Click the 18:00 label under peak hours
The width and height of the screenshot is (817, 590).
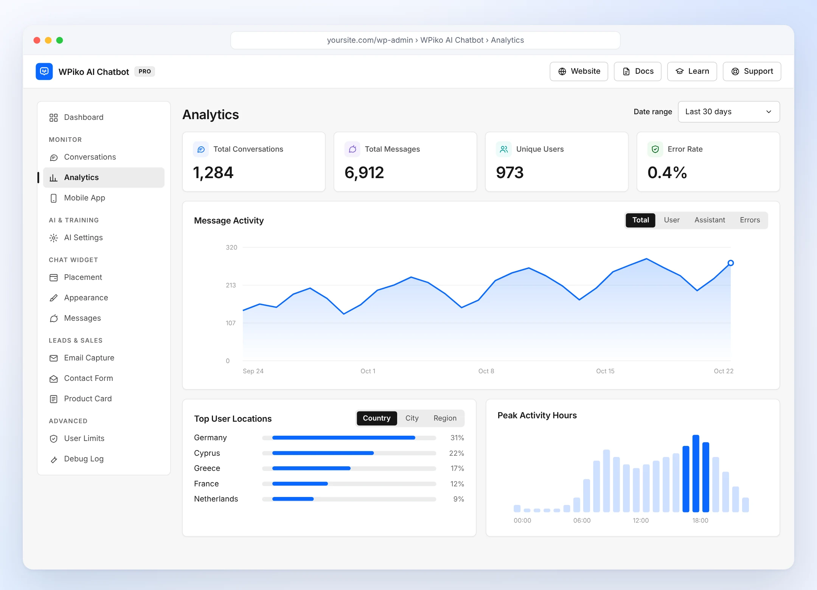tap(700, 521)
